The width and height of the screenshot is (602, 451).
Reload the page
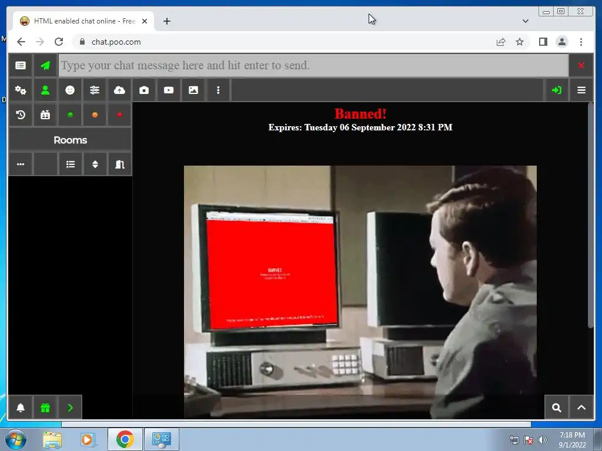pos(59,42)
